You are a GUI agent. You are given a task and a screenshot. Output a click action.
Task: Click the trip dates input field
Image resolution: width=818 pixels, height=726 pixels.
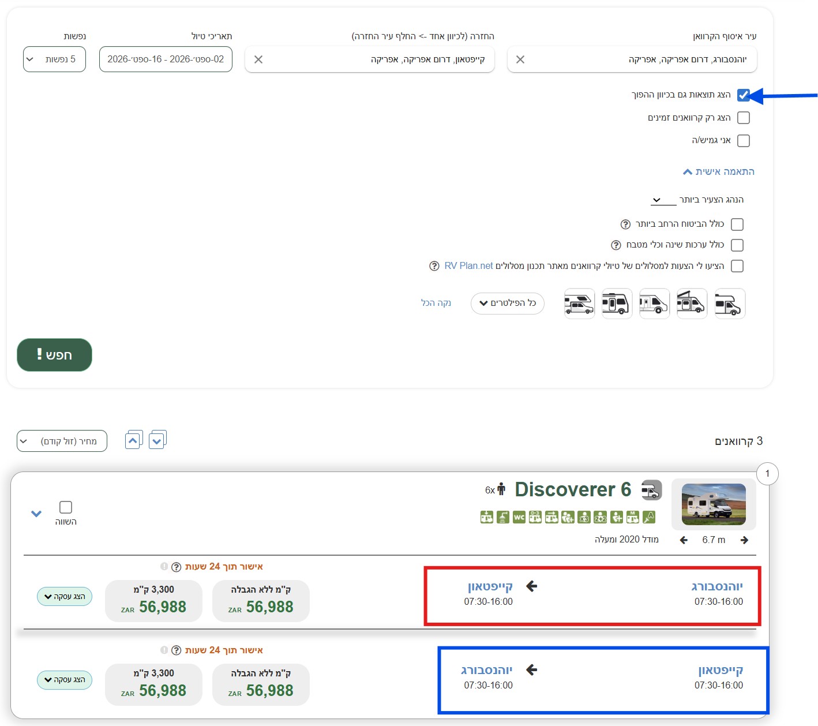166,59
